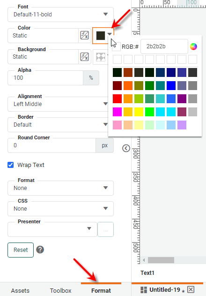Click the Round Corner input field
Screen dimensions: 206x296
click(x=51, y=145)
